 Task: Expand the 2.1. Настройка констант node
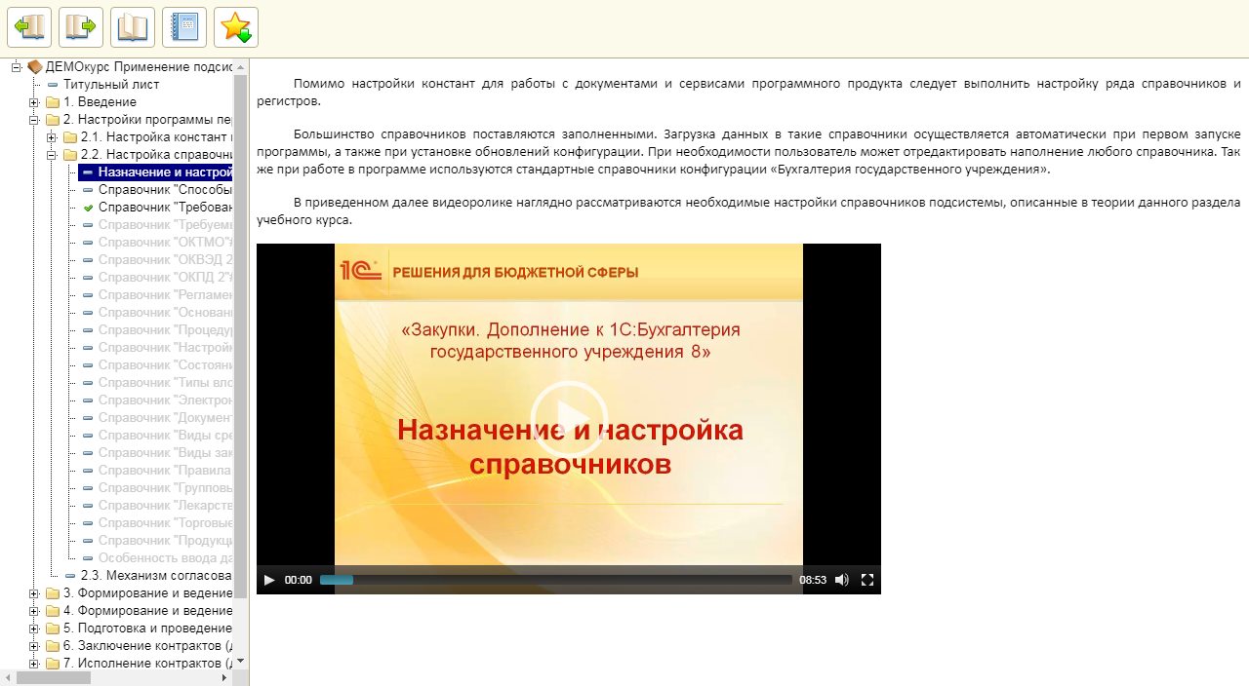[52, 137]
